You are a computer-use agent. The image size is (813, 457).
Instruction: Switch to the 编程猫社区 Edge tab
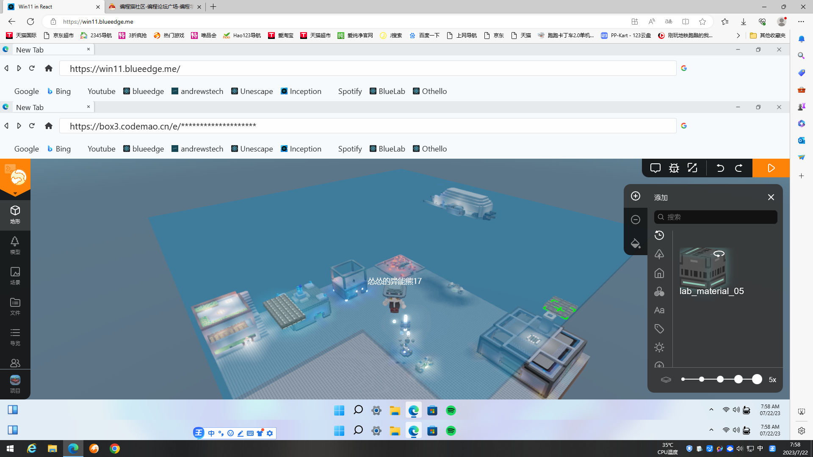coord(155,7)
